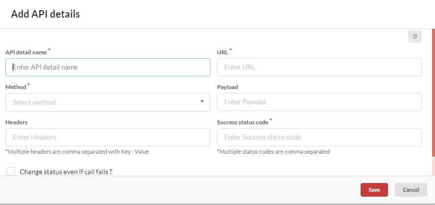Delete this API detail with trash icon
The width and height of the screenshot is (435, 205).
[415, 36]
